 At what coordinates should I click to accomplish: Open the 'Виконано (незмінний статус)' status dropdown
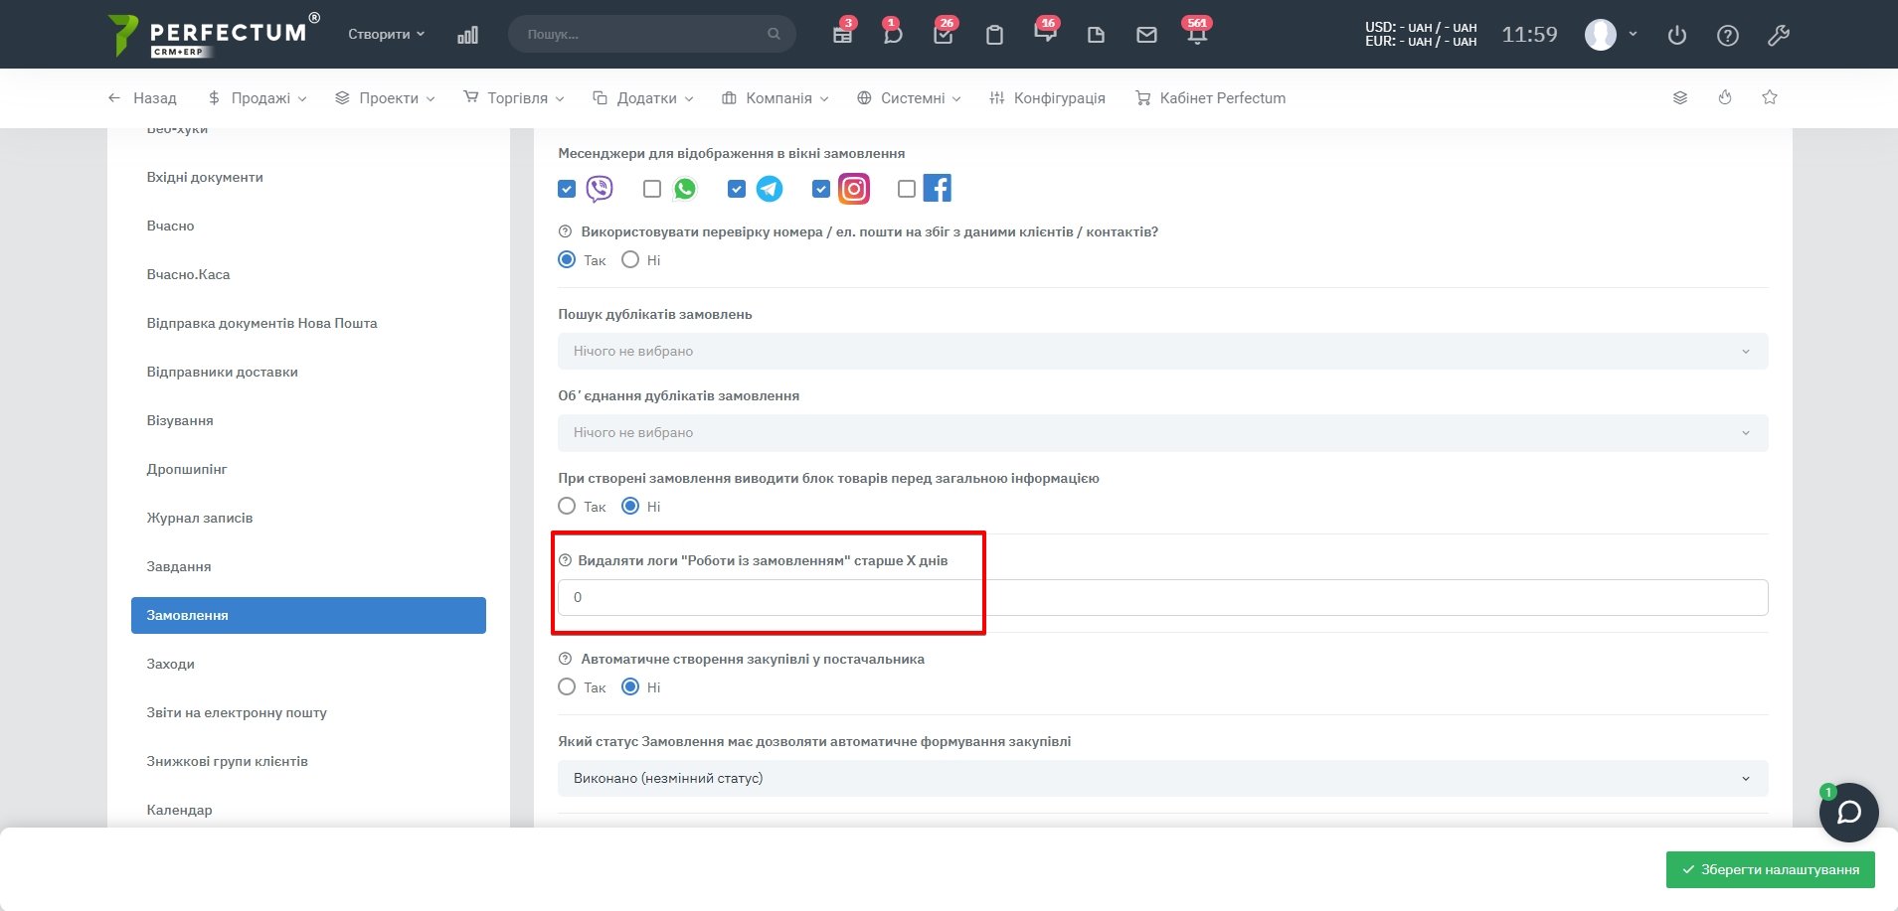coord(1161,778)
